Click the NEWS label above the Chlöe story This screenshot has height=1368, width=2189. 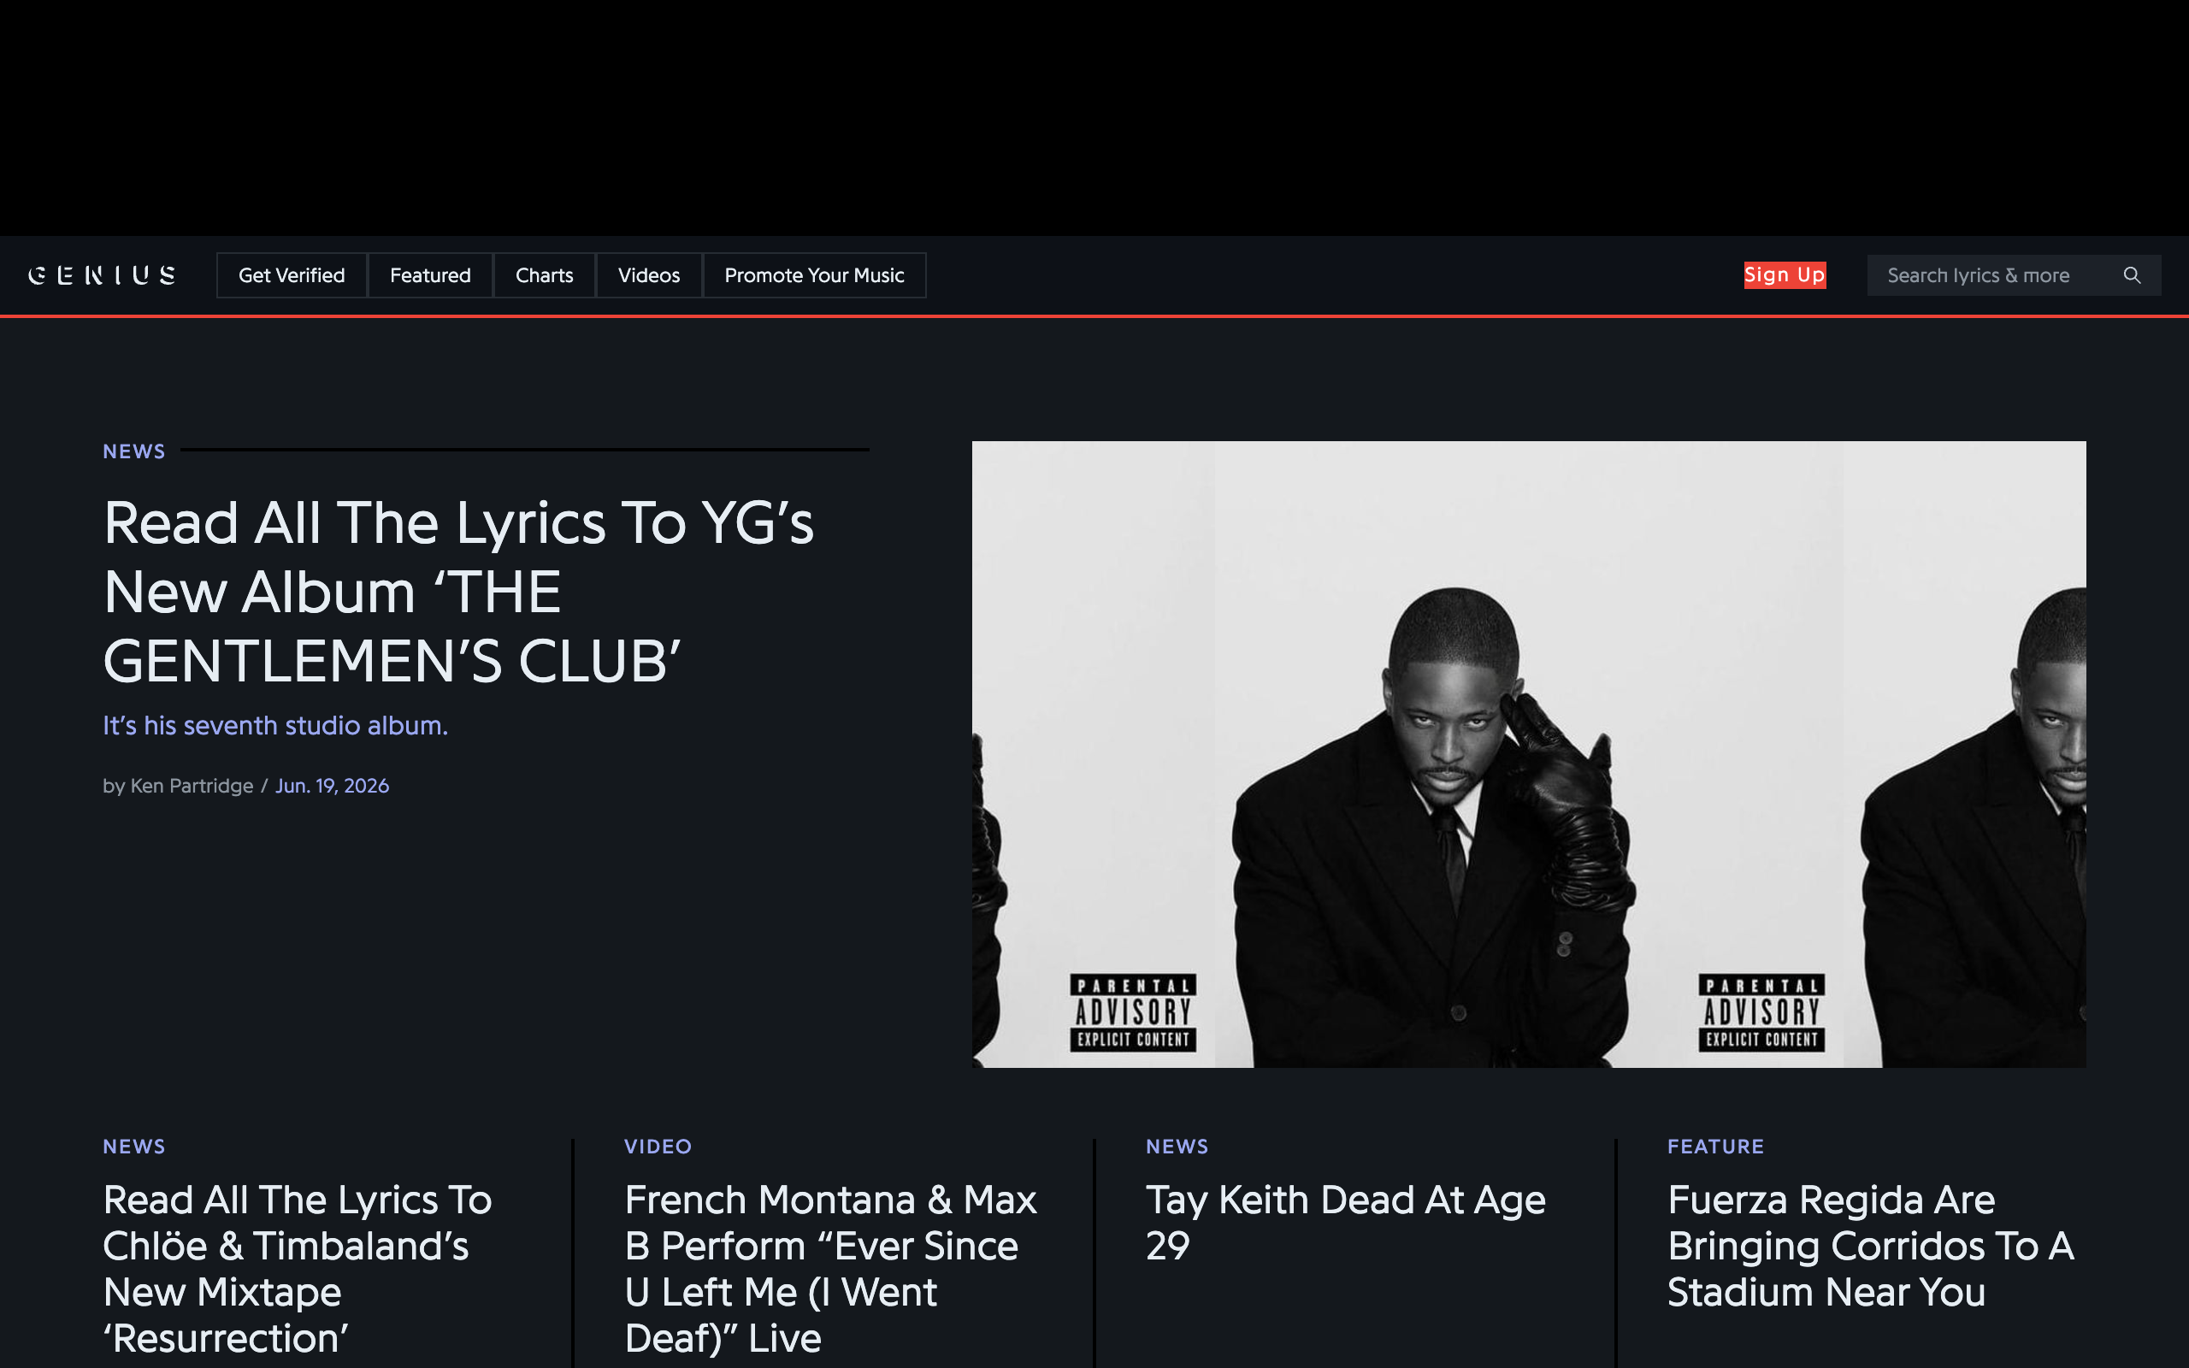click(134, 1147)
